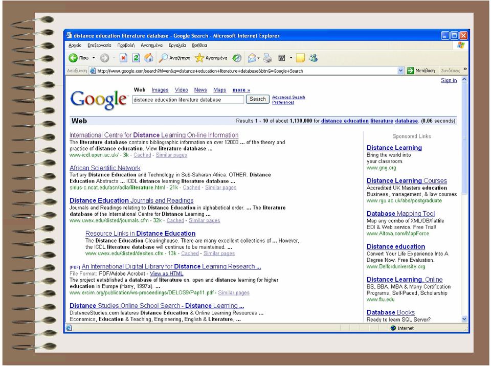Screen dimensions: 491x366
Task: Open Cached link for www-icdl.open.ac.uk result
Action: click(x=142, y=155)
